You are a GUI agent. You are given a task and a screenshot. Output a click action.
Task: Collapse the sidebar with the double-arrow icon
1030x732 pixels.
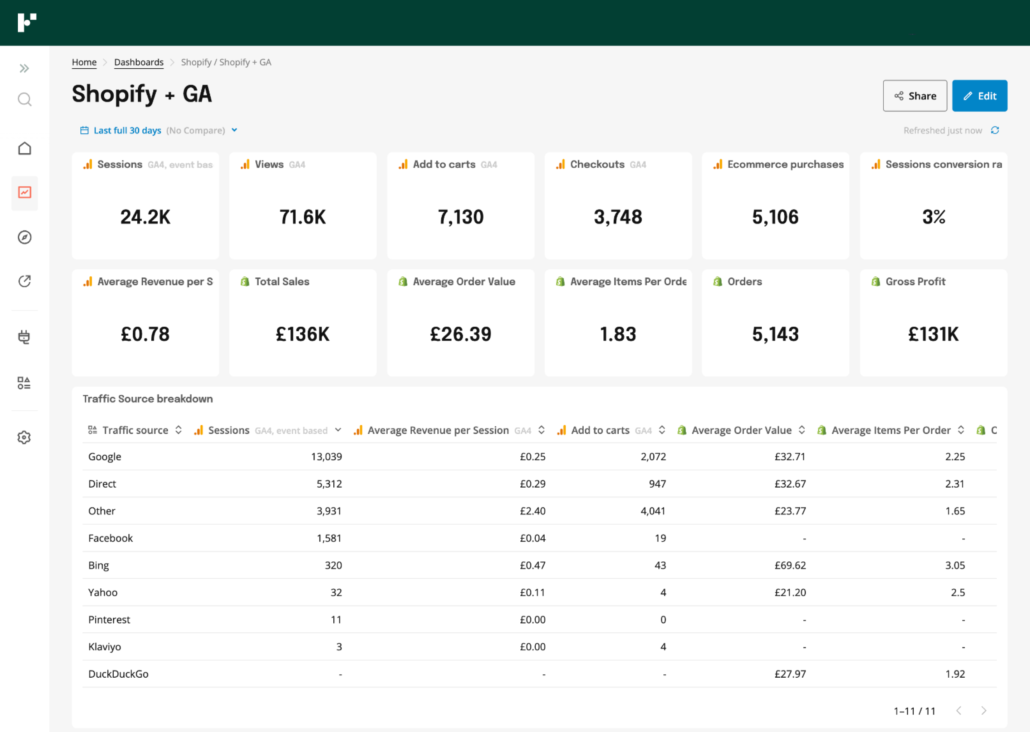point(25,68)
